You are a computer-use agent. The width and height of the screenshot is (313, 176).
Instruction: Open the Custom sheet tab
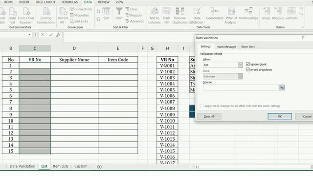pyautogui.click(x=81, y=166)
